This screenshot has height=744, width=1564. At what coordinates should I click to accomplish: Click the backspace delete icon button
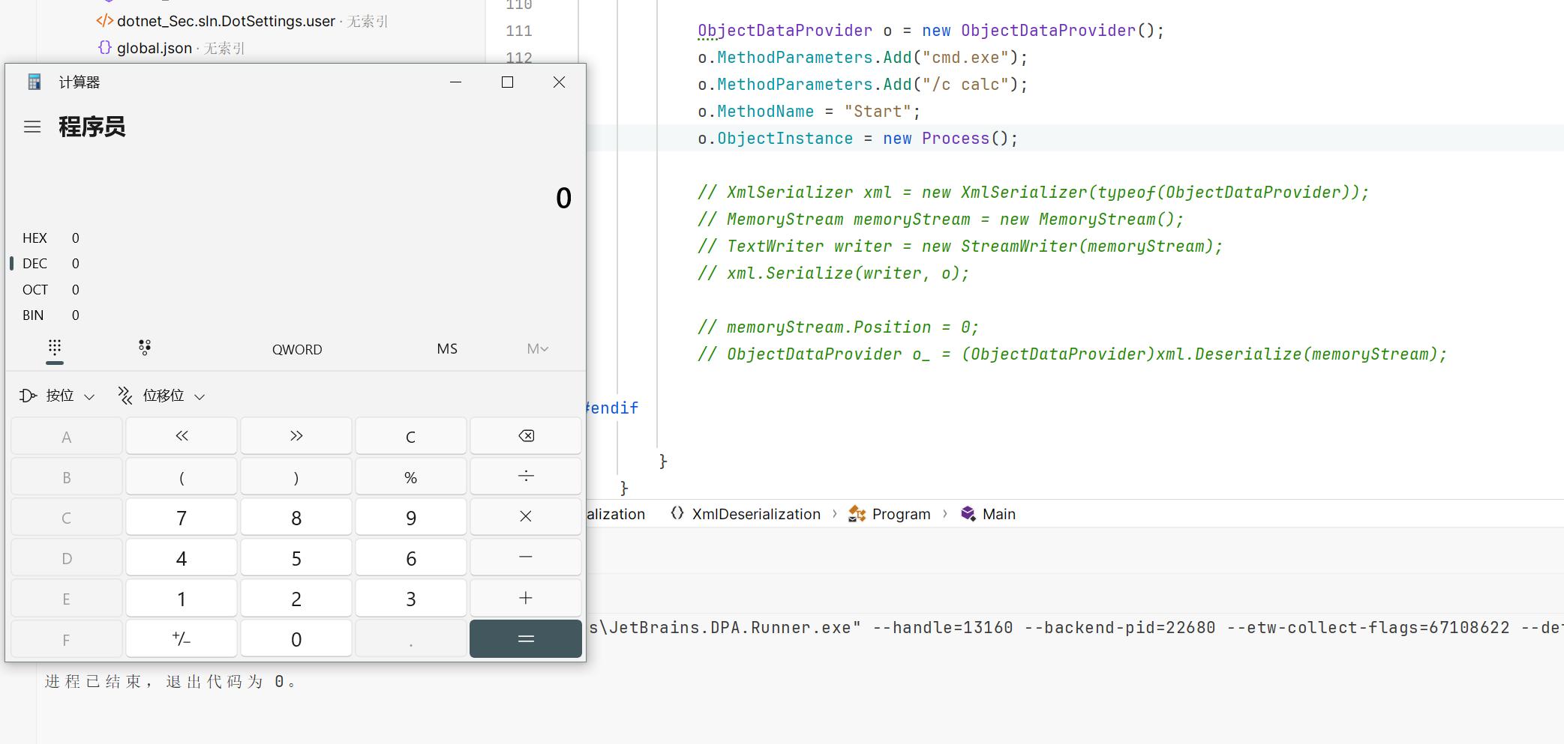[x=526, y=436]
